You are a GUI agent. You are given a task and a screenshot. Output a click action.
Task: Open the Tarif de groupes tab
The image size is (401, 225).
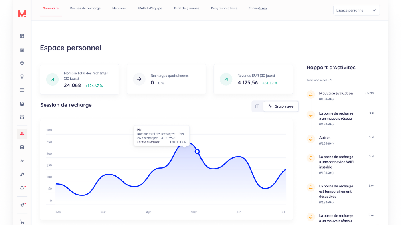187,8
